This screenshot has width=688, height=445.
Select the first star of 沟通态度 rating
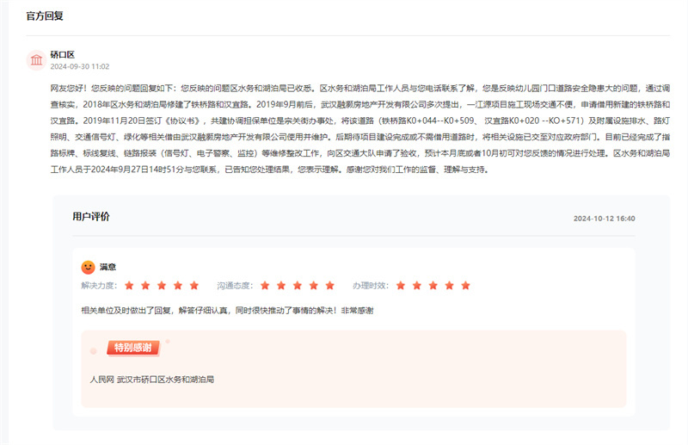click(x=266, y=285)
